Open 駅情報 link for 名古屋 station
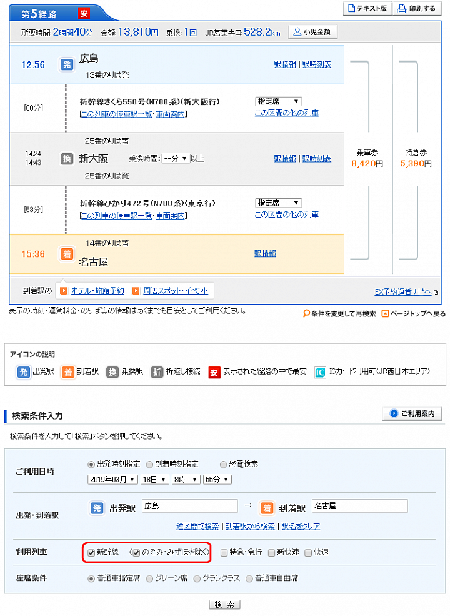This screenshot has width=450, height=616. coord(265,253)
